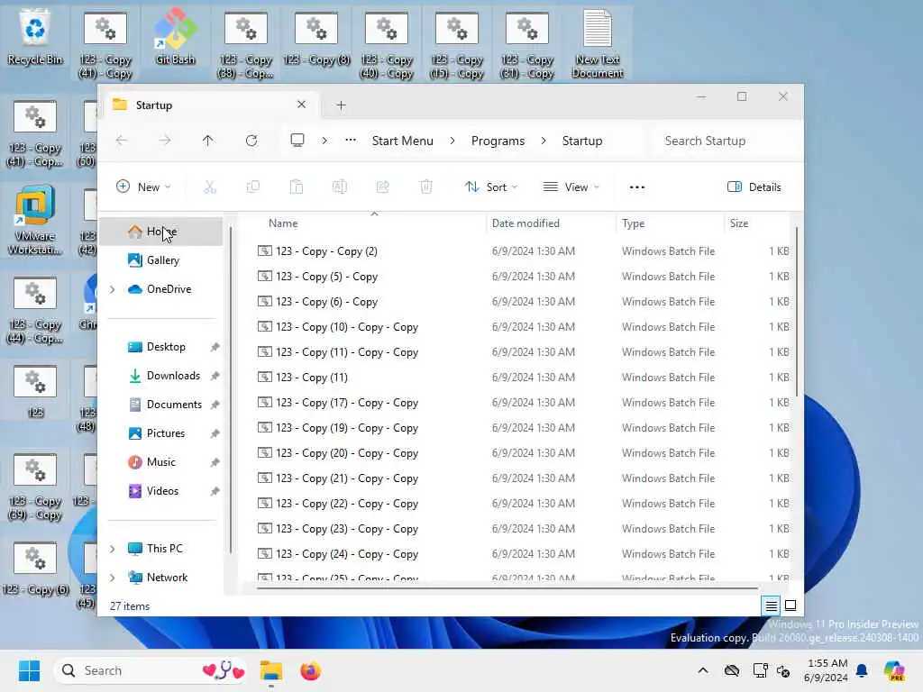Select the Recycle Bin desktop icon
This screenshot has width=923, height=692.
pos(35,36)
